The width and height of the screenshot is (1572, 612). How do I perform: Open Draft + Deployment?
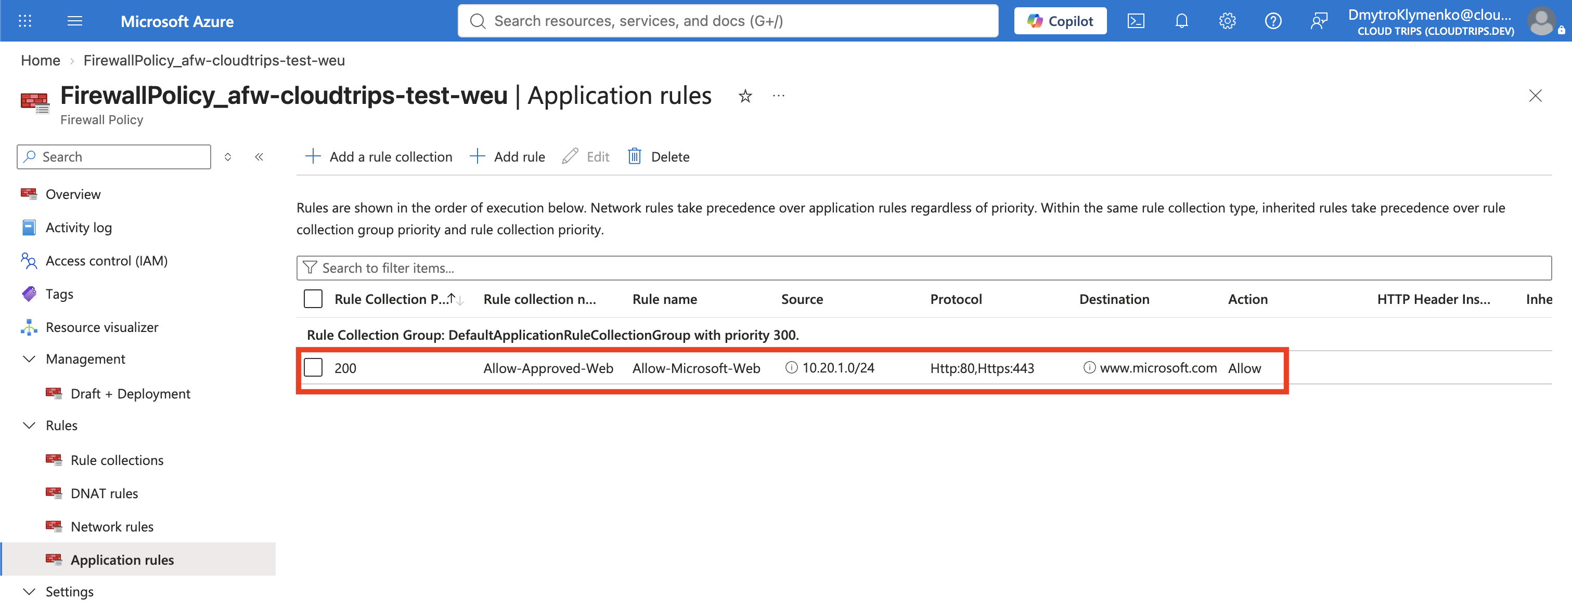tap(131, 394)
